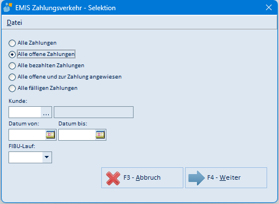Expand the FIBU-Lauf dropdown arrow

tap(47, 157)
